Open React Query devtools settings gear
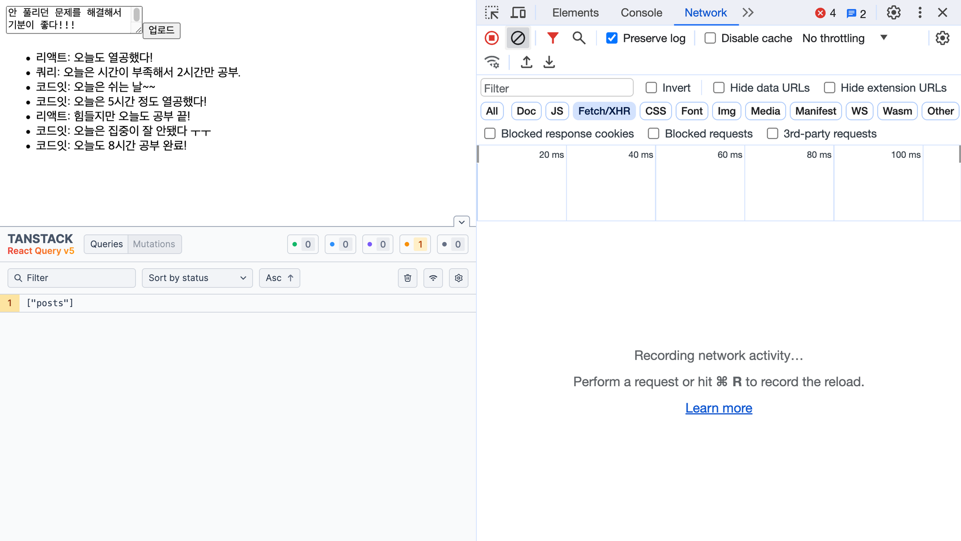The image size is (961, 541). pos(458,278)
